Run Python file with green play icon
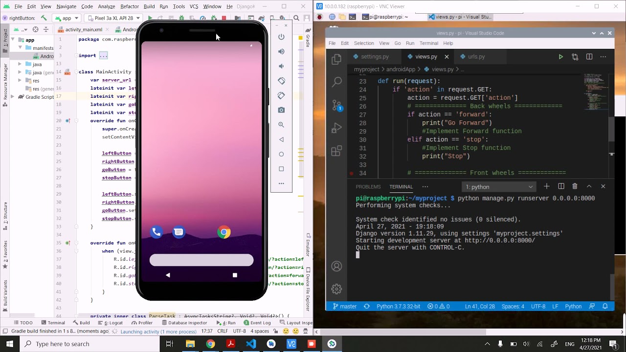 [x=560, y=57]
